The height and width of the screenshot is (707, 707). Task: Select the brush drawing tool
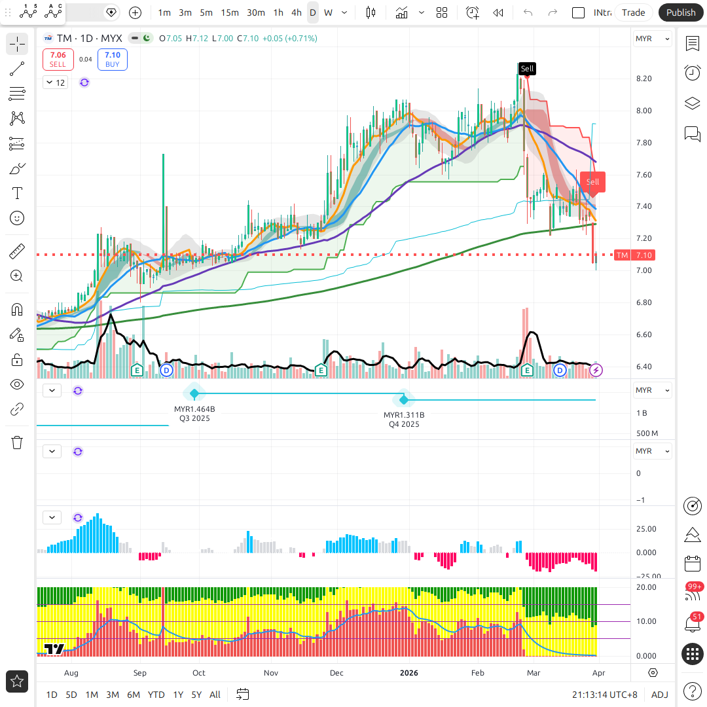pyautogui.click(x=17, y=169)
